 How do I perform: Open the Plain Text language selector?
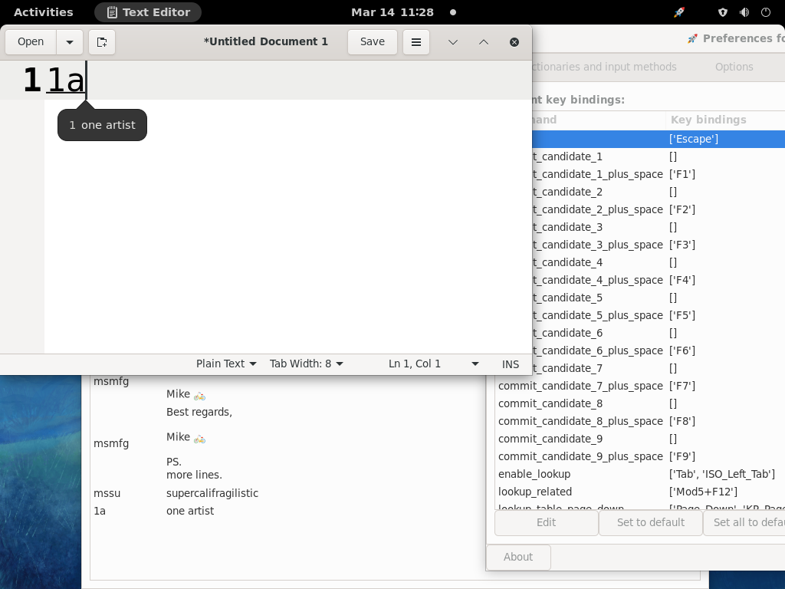[x=225, y=364]
